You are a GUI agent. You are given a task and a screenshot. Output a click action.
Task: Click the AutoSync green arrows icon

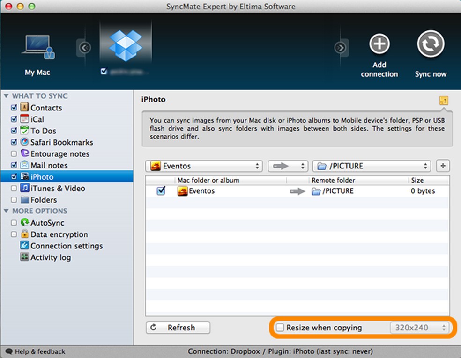click(25, 222)
